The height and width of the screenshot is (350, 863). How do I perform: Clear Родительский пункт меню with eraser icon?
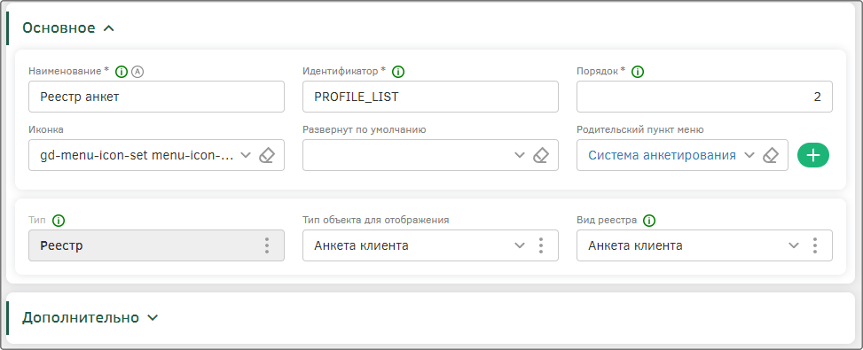point(771,155)
